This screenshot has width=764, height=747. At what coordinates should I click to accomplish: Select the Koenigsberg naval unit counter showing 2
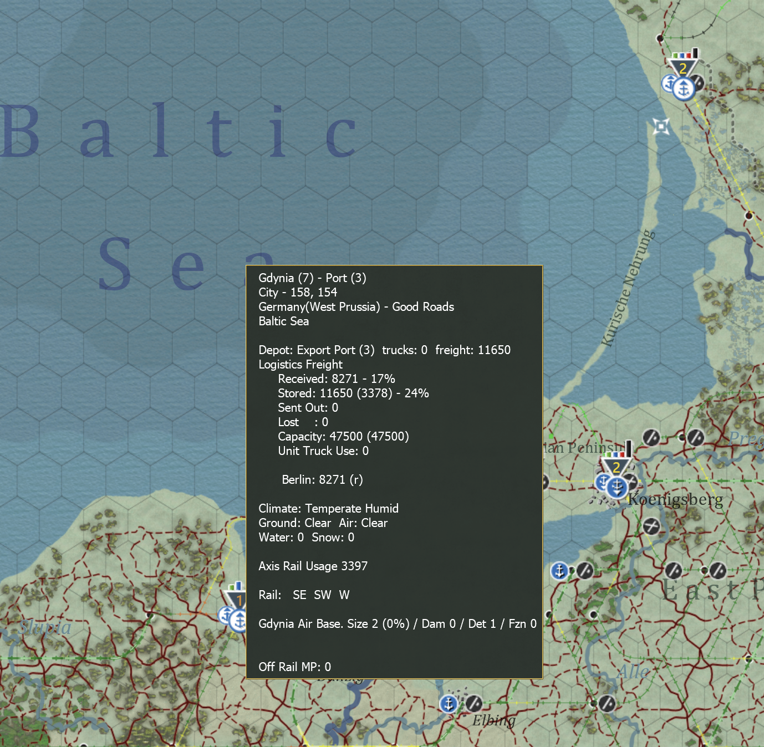616,467
